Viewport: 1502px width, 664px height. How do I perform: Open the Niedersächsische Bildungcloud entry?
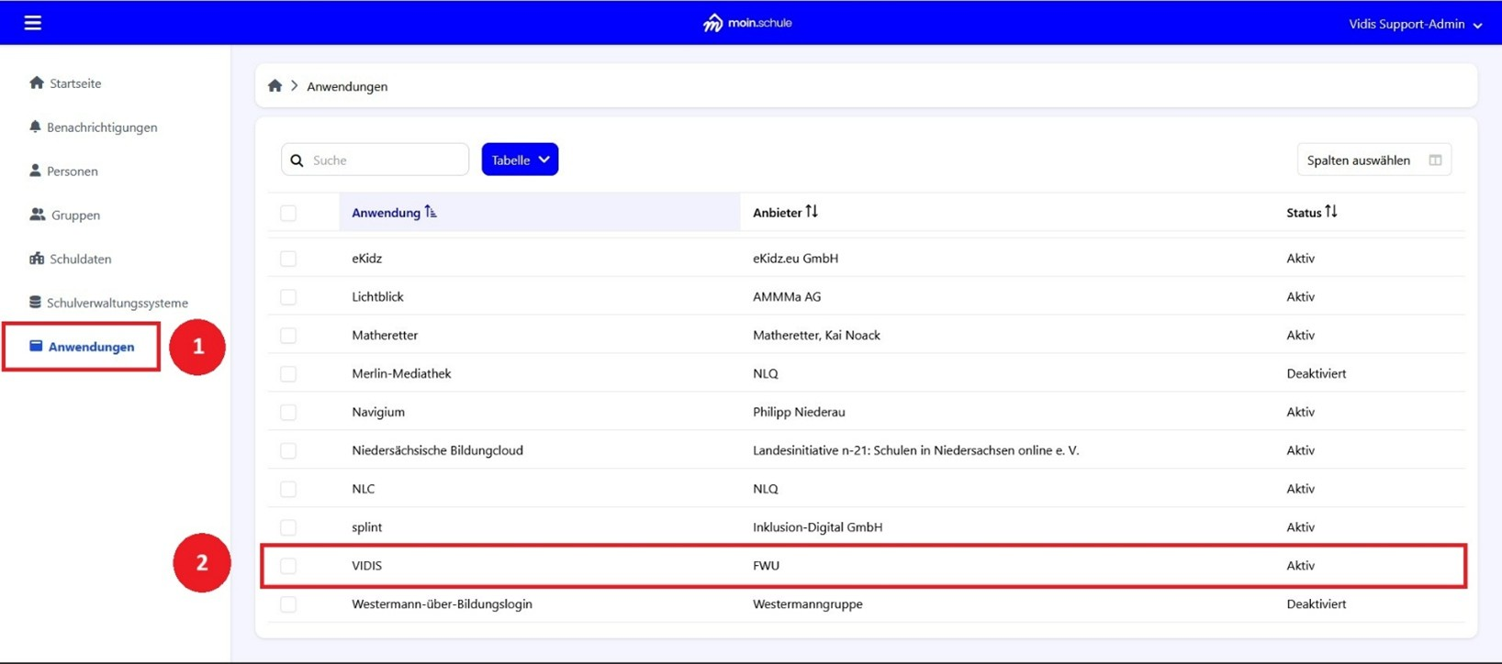click(x=437, y=450)
